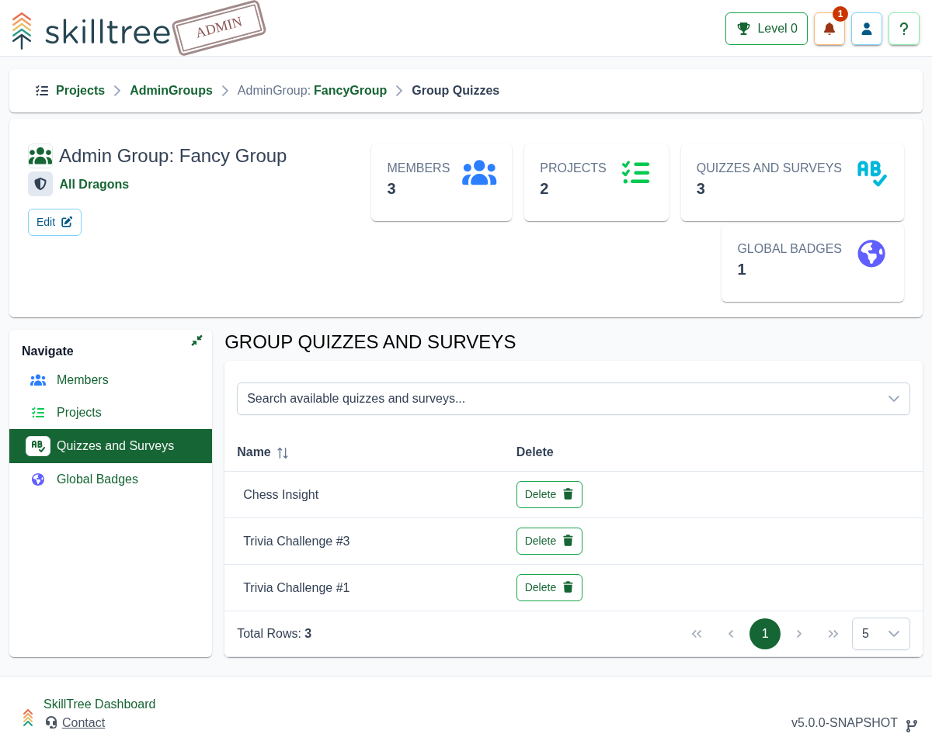This screenshot has height=751, width=932.
Task: Select Quizzes and Surveys sidebar item
Action: (110, 446)
